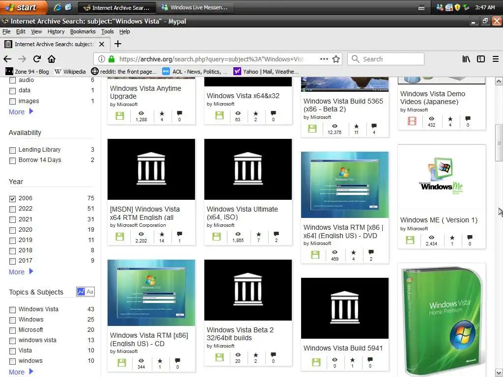Click the address bar URL field

click(x=212, y=59)
